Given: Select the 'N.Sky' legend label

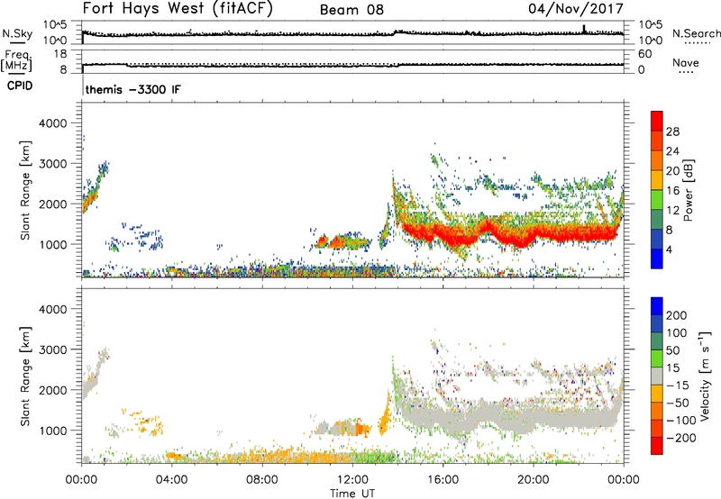Looking at the screenshot, I should click(x=17, y=33).
